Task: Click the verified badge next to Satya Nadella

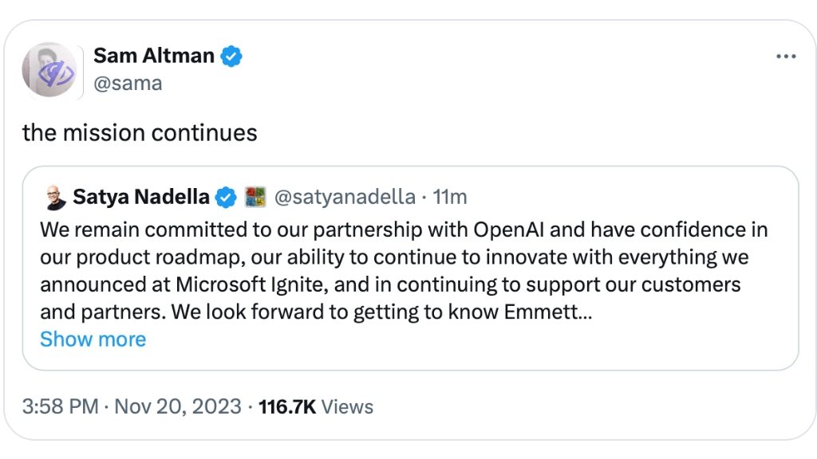Action: 227,197
